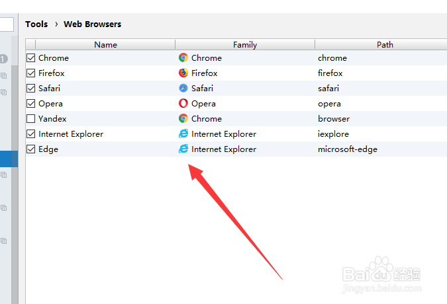Image resolution: width=447 pixels, height=304 pixels.
Task: Sort by the Name column header
Action: click(105, 45)
